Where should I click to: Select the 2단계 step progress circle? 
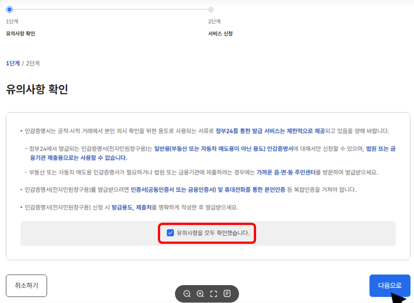coord(211,9)
